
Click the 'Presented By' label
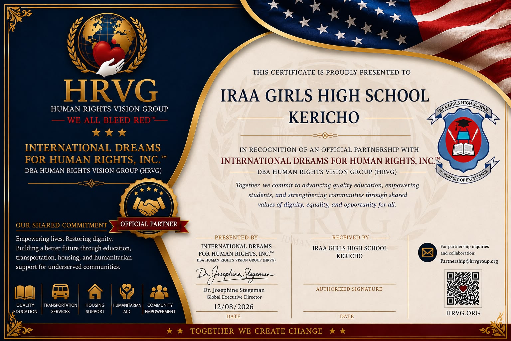click(236, 237)
